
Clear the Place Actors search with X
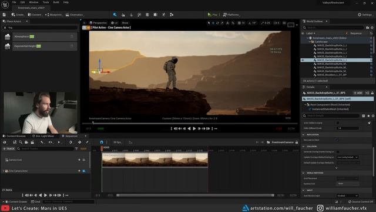click(x=5, y=28)
